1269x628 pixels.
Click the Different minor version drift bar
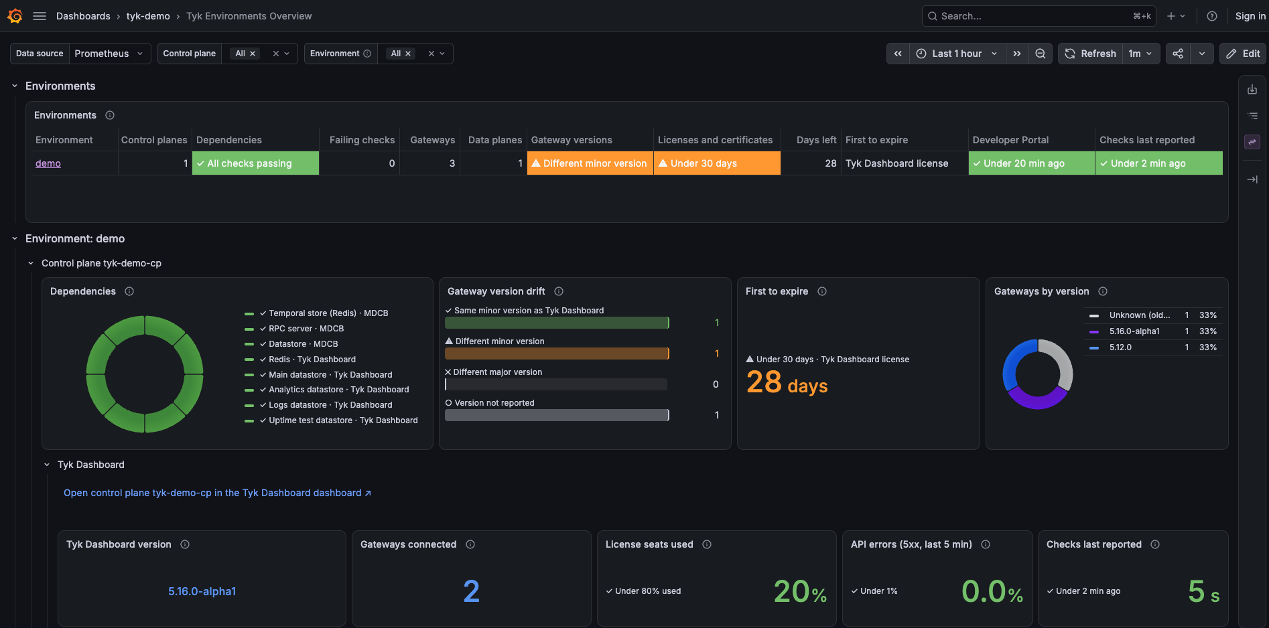click(557, 354)
